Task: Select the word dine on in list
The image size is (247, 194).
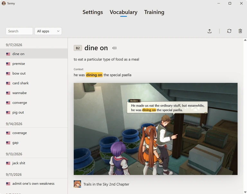Action: tap(34, 54)
